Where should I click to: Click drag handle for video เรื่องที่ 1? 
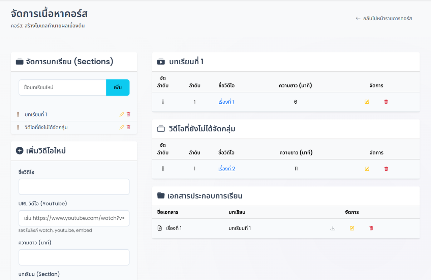coord(163,102)
